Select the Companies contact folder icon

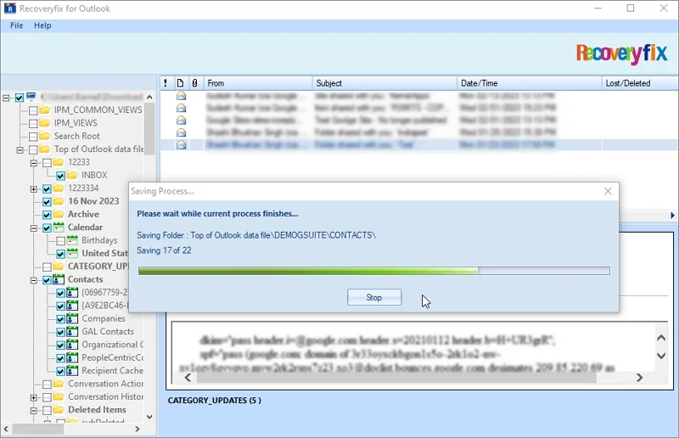[x=72, y=318]
